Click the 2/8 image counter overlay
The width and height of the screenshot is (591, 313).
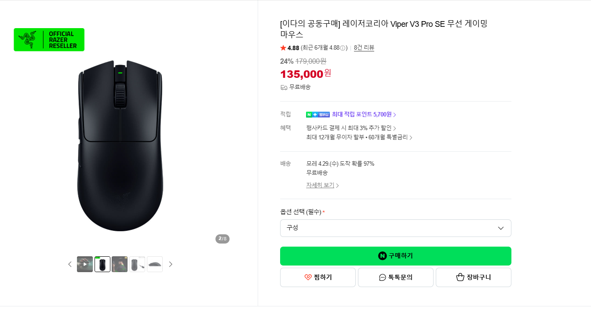click(223, 239)
